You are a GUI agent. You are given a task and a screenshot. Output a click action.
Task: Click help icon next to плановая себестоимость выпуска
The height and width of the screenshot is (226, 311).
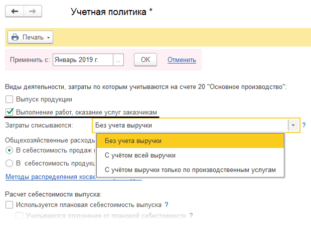coord(166,205)
